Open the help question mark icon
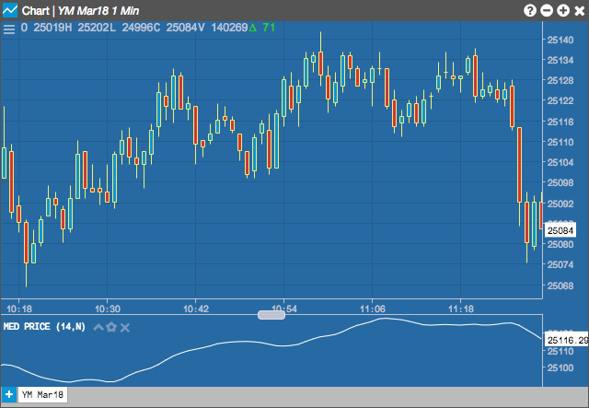Screen dimensions: 589x408 (530, 10)
